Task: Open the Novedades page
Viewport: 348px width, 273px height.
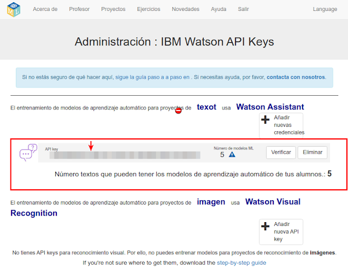Action: click(186, 9)
